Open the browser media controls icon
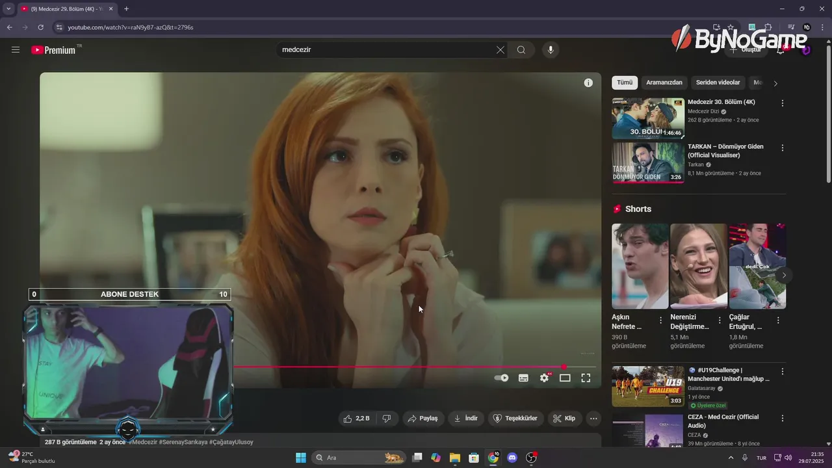Viewport: 832px width, 468px height. click(x=791, y=27)
